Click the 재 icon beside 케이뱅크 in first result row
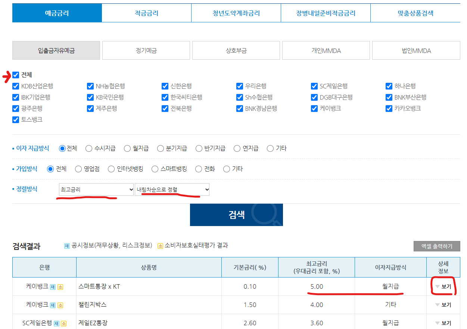This screenshot has width=467, height=329. coord(53,287)
